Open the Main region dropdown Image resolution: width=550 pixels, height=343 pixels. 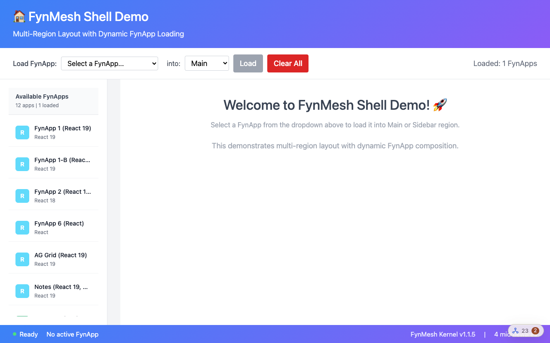[x=207, y=63]
